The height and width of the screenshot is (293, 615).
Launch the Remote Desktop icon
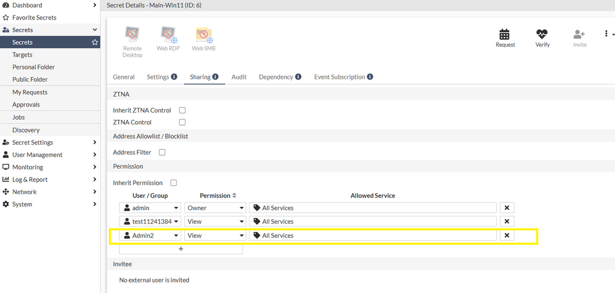[132, 34]
